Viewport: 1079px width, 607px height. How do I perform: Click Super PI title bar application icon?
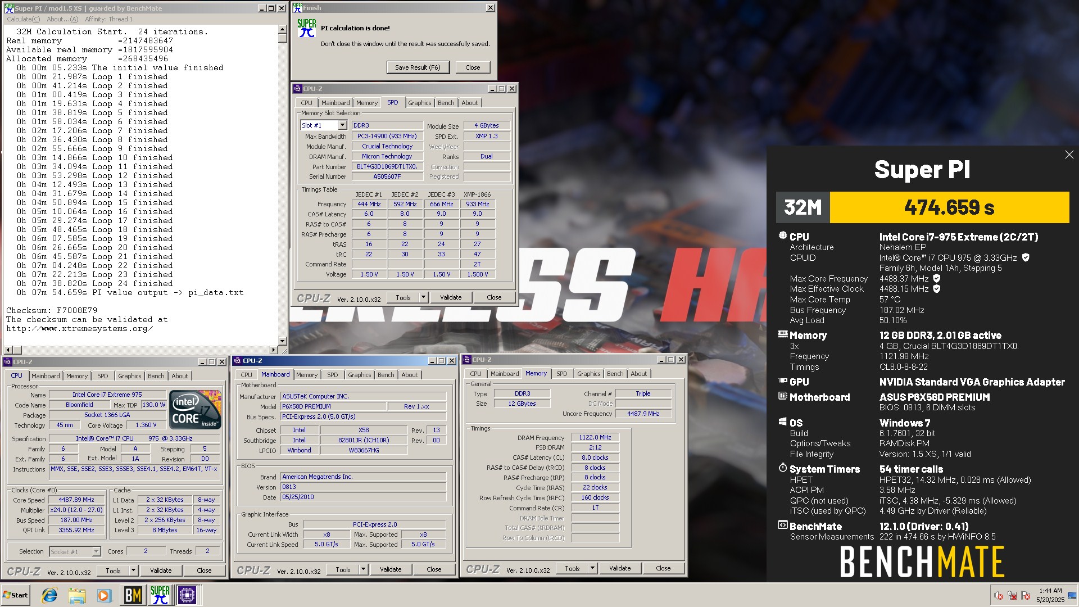point(8,8)
